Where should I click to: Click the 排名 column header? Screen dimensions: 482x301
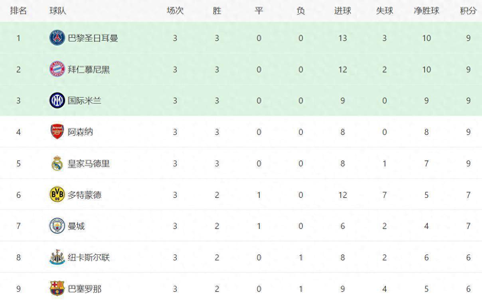click(x=18, y=11)
